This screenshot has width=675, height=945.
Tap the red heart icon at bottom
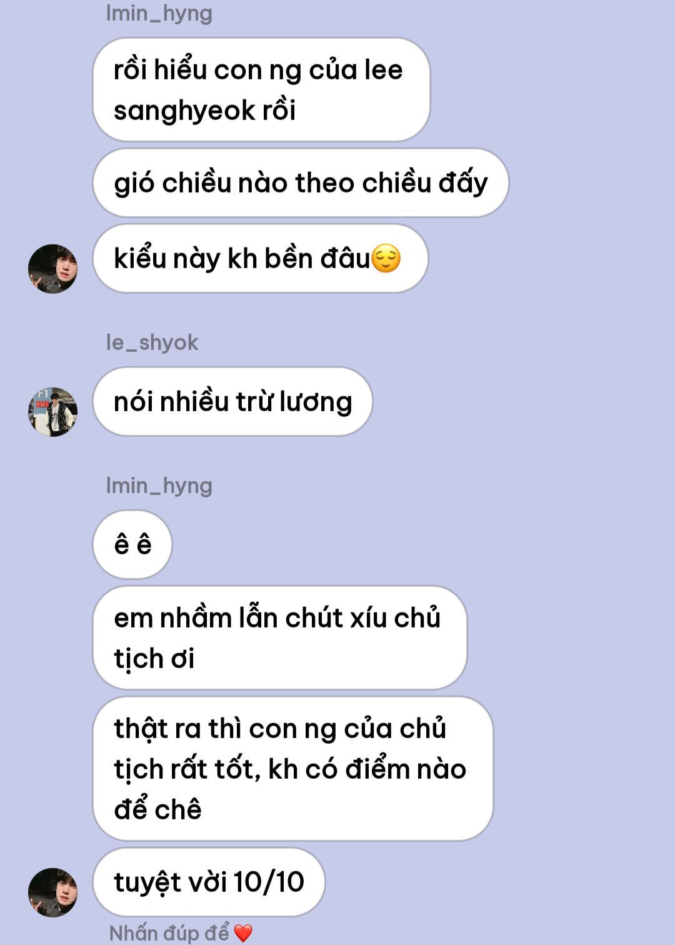pyautogui.click(x=243, y=933)
